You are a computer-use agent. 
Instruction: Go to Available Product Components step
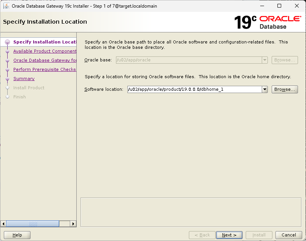[x=45, y=51]
